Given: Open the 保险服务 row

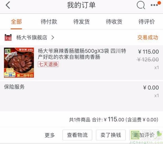Looking at the screenshot, I should pyautogui.click(x=81, y=91).
